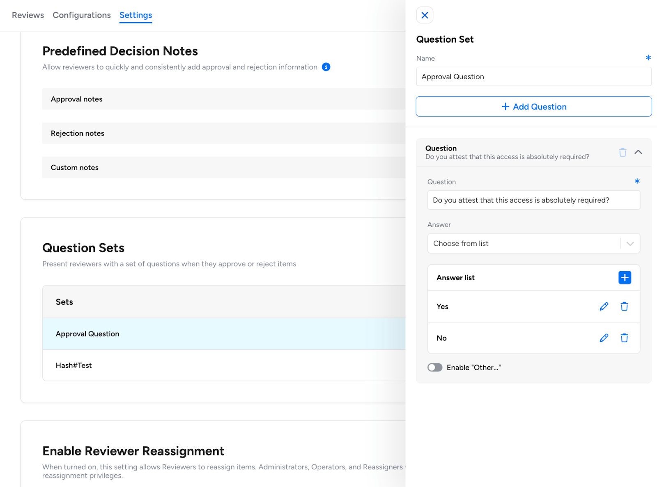Click the Add Question button
Viewport: 657px width, 487px height.
point(533,107)
